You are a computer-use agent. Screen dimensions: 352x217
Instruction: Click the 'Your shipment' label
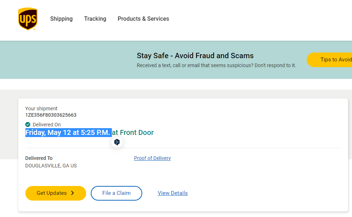pyautogui.click(x=41, y=108)
